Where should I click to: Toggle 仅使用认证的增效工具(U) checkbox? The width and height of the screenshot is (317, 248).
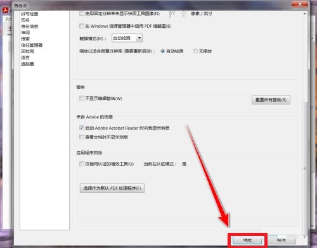point(82,164)
